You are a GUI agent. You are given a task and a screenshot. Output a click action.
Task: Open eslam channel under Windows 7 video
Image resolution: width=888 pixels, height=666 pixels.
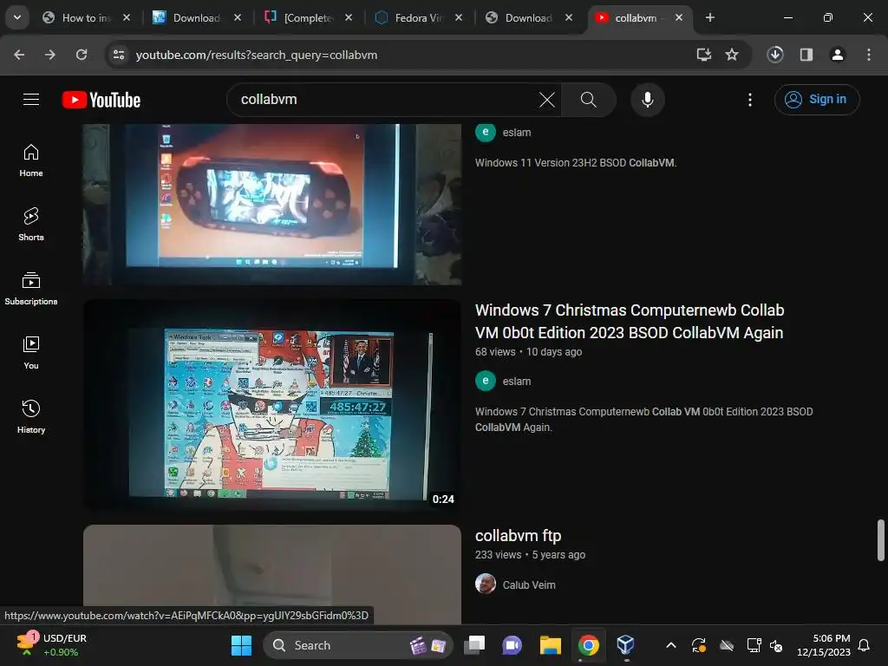517,382
